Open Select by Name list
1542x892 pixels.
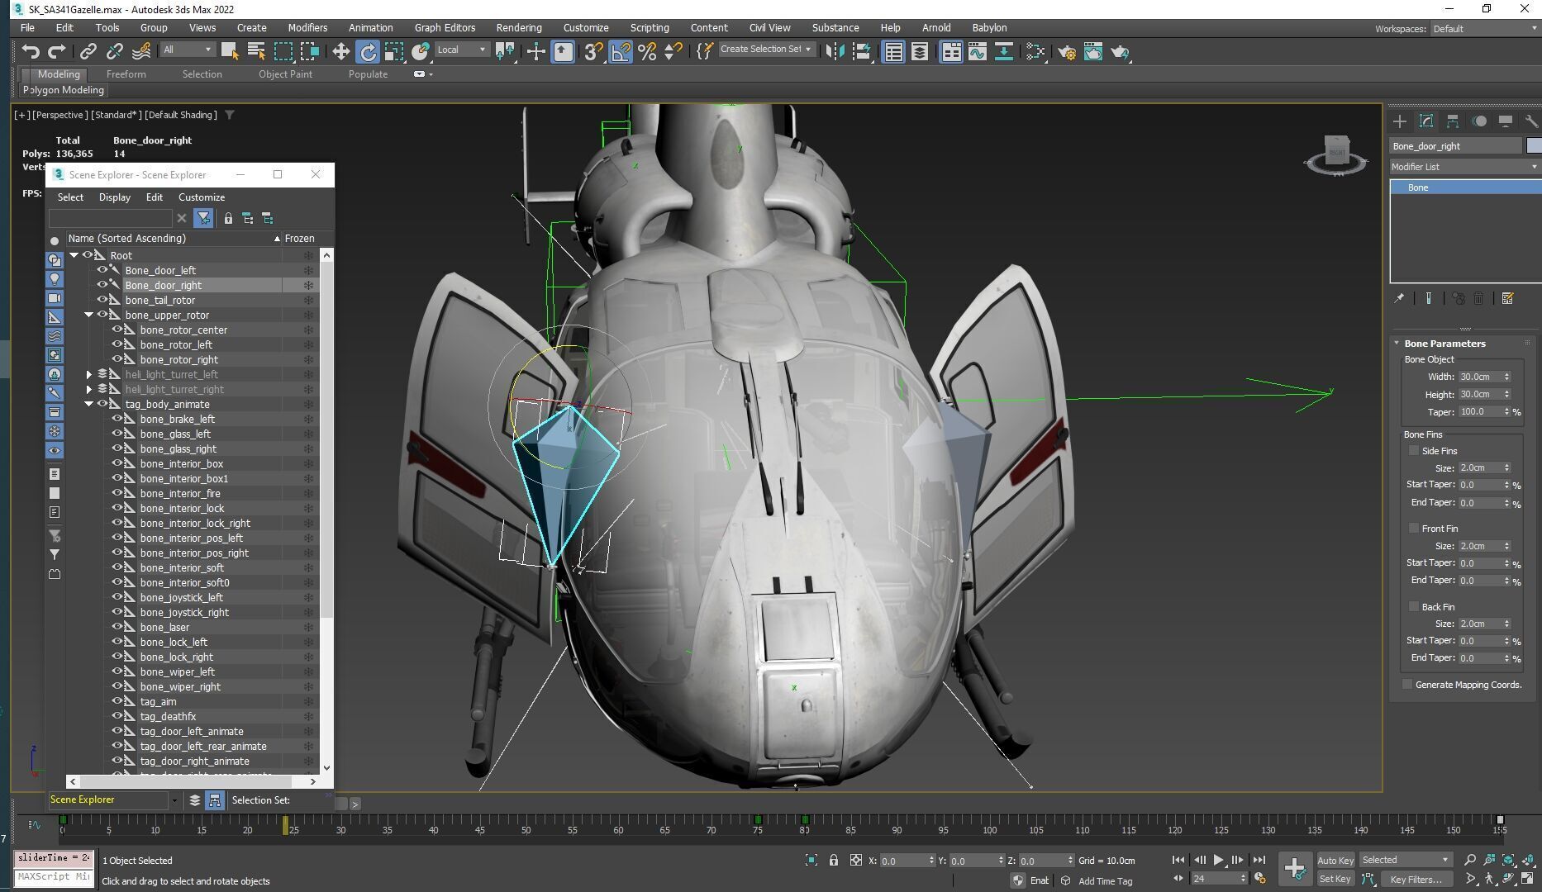point(256,52)
